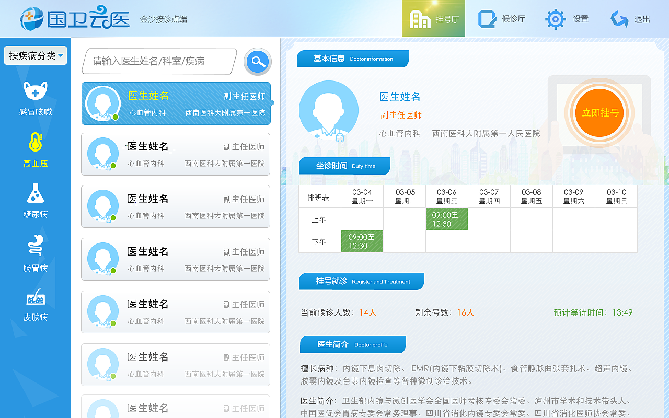Viewport: 669px width, 418px height.
Task: Select the 肠胃病 stomach icon
Action: coord(35,245)
